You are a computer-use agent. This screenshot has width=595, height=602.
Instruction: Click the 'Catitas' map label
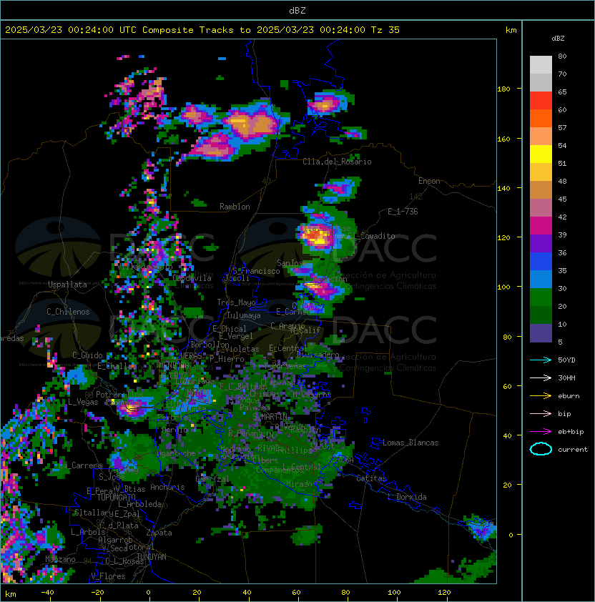point(371,479)
